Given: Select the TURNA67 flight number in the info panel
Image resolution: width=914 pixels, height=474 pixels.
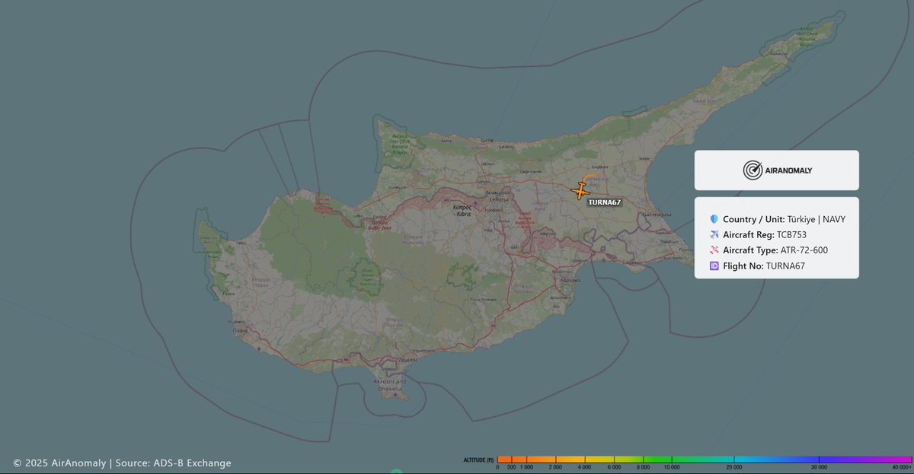Looking at the screenshot, I should [785, 266].
